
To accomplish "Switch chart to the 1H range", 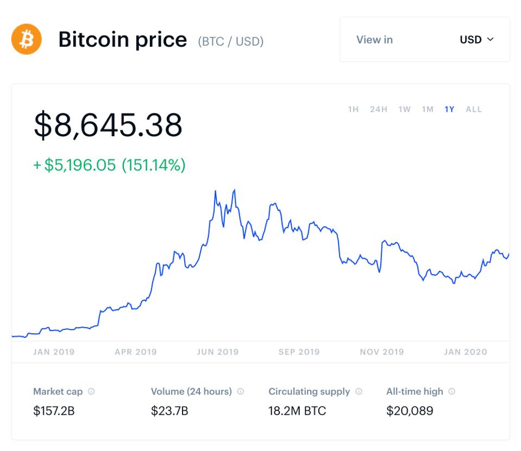I will tap(353, 109).
